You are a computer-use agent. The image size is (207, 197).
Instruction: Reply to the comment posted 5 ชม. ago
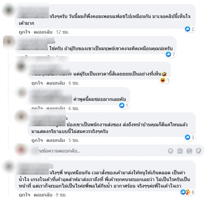56,140
